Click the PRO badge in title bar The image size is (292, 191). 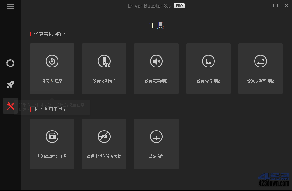click(179, 6)
